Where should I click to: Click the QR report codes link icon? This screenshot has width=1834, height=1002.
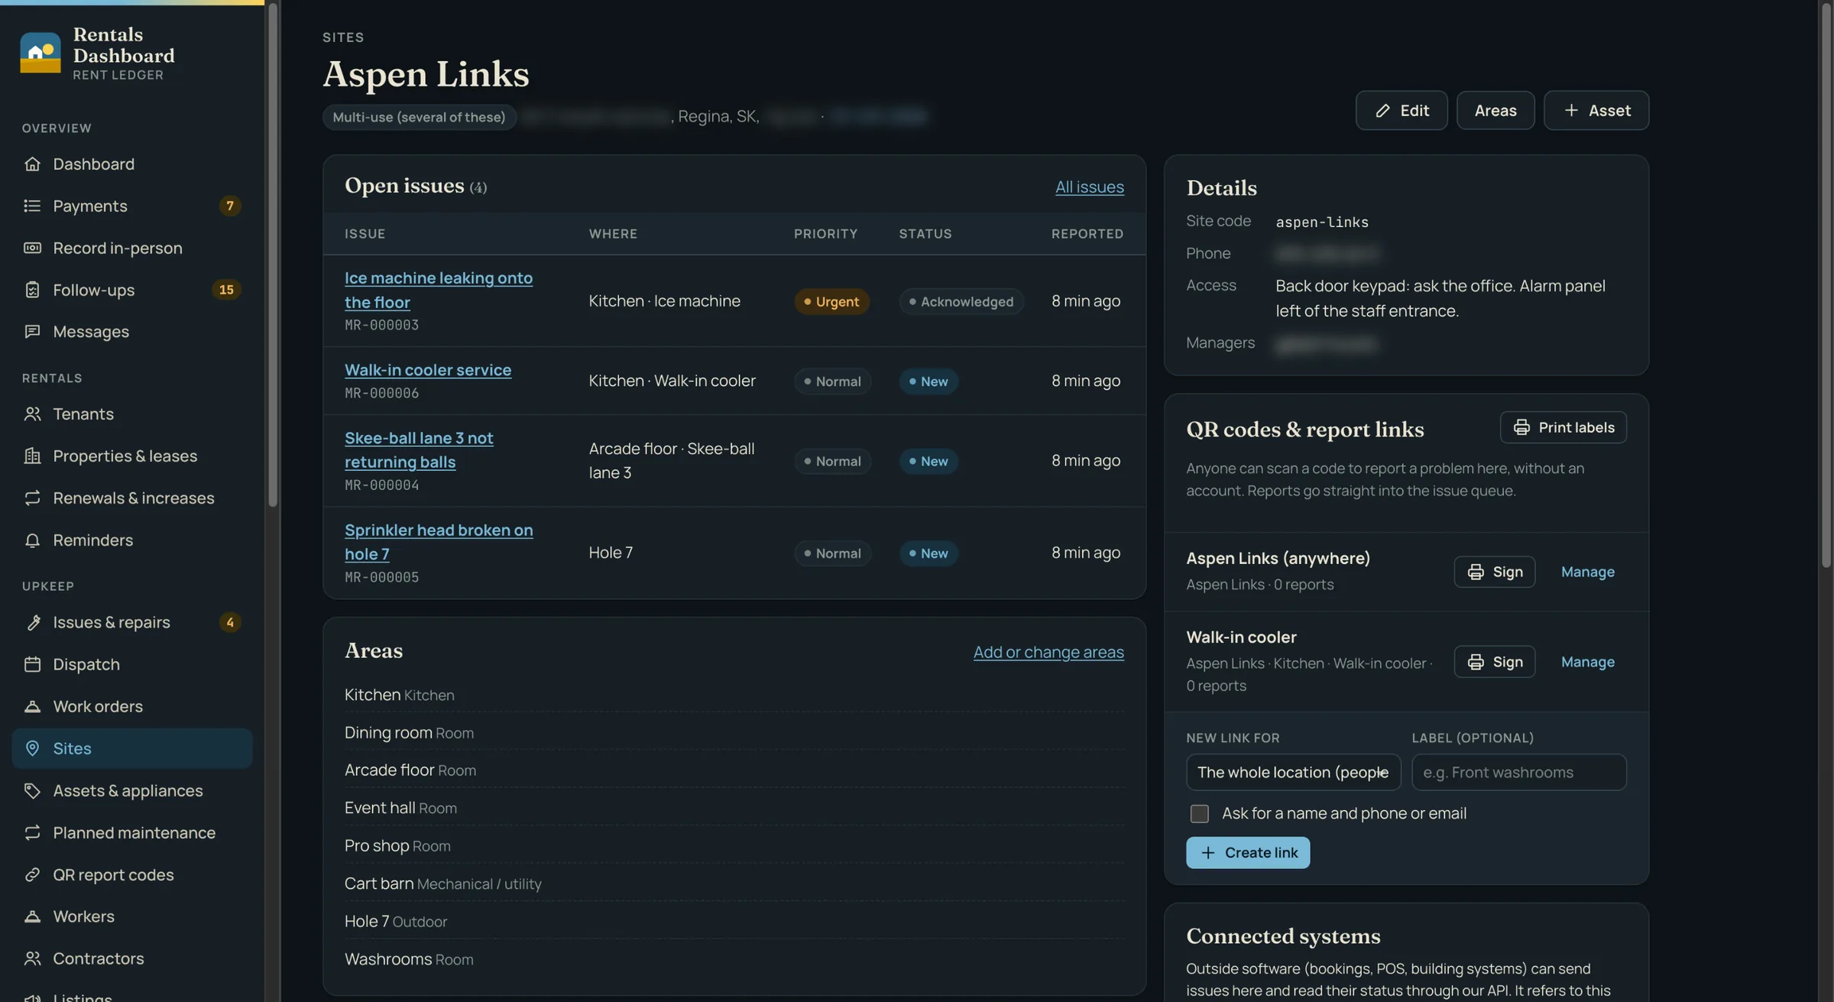(x=32, y=874)
